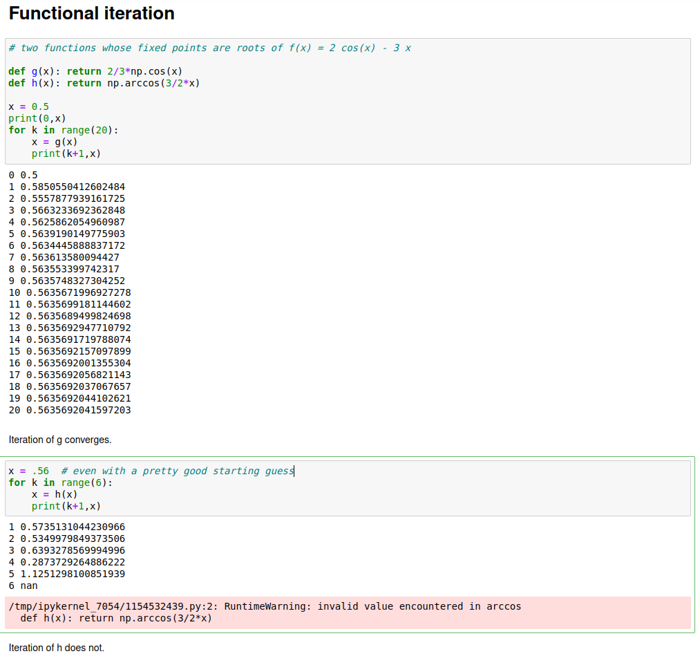
Task: Select the "Iteration of h does not." text cell
Action: [x=56, y=648]
